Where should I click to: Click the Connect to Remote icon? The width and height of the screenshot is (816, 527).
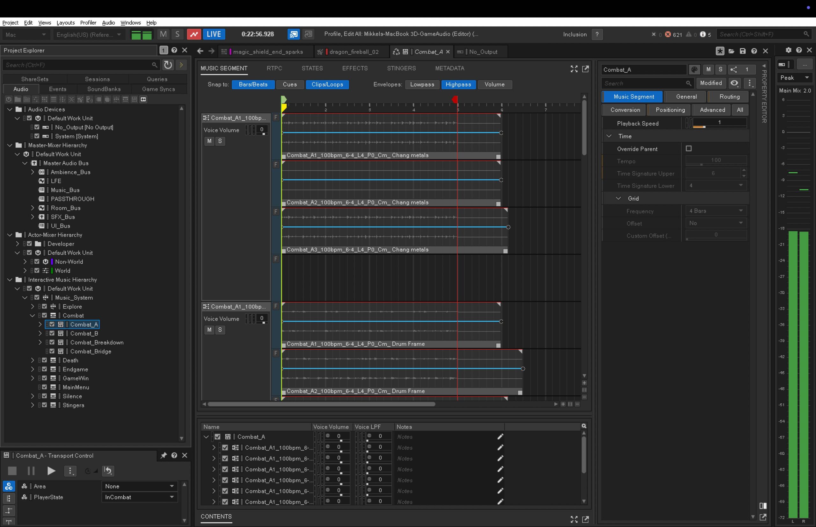pos(294,34)
